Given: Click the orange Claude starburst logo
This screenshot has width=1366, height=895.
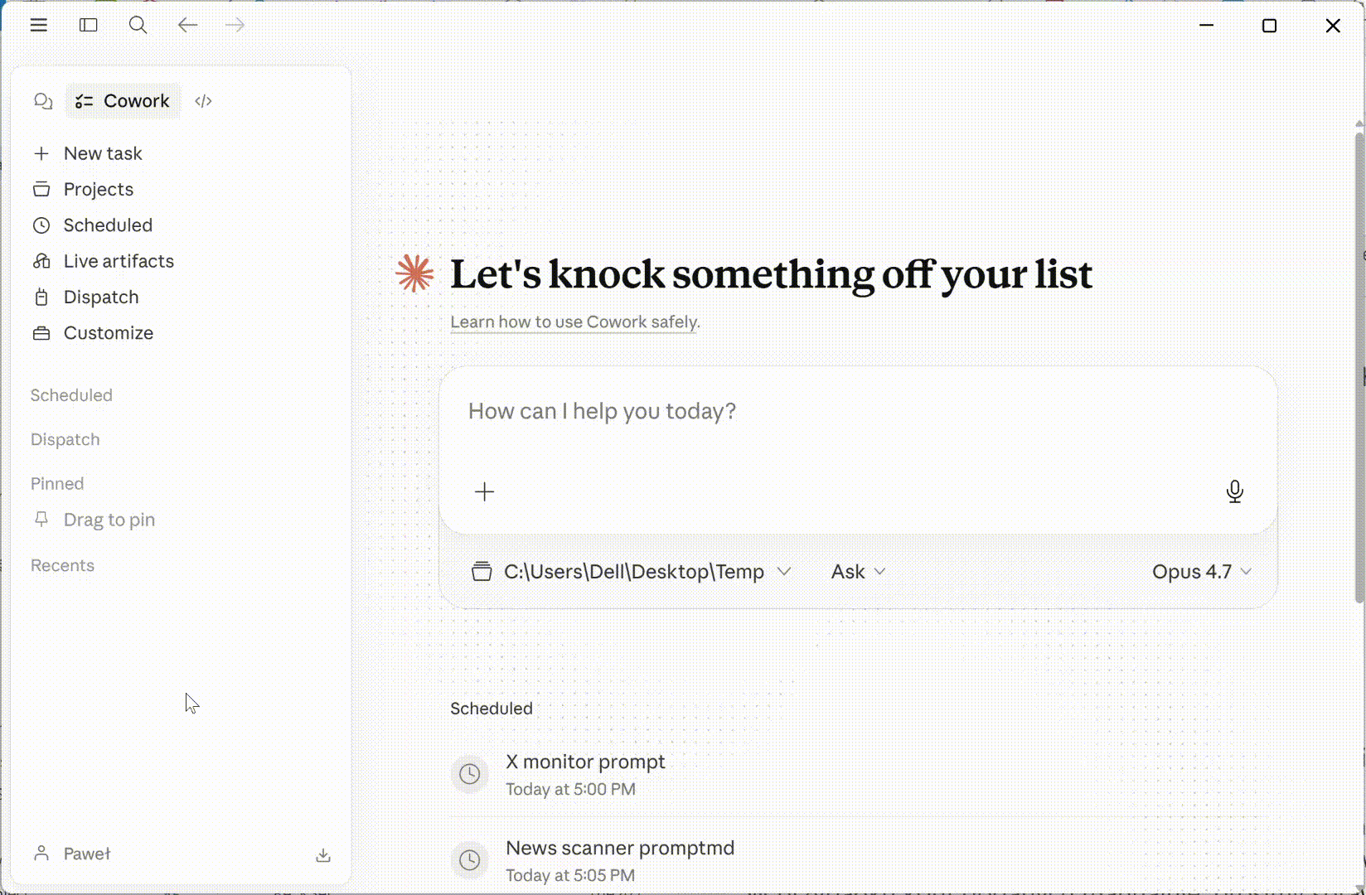Looking at the screenshot, I should tap(414, 273).
